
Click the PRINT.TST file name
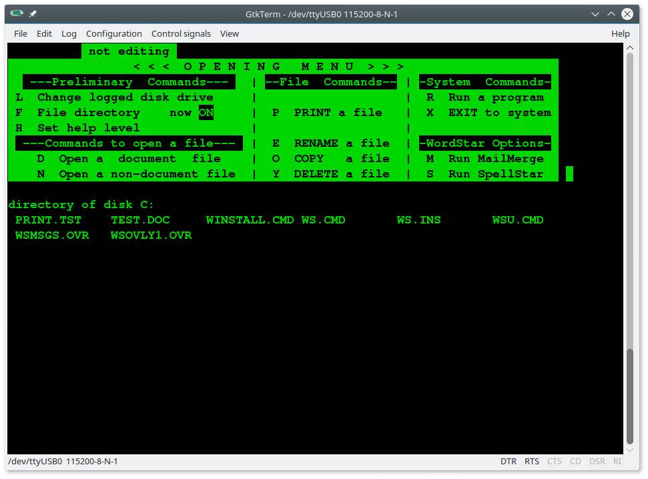(x=48, y=220)
